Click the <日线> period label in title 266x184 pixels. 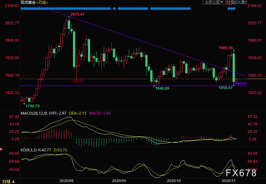coord(42,2)
